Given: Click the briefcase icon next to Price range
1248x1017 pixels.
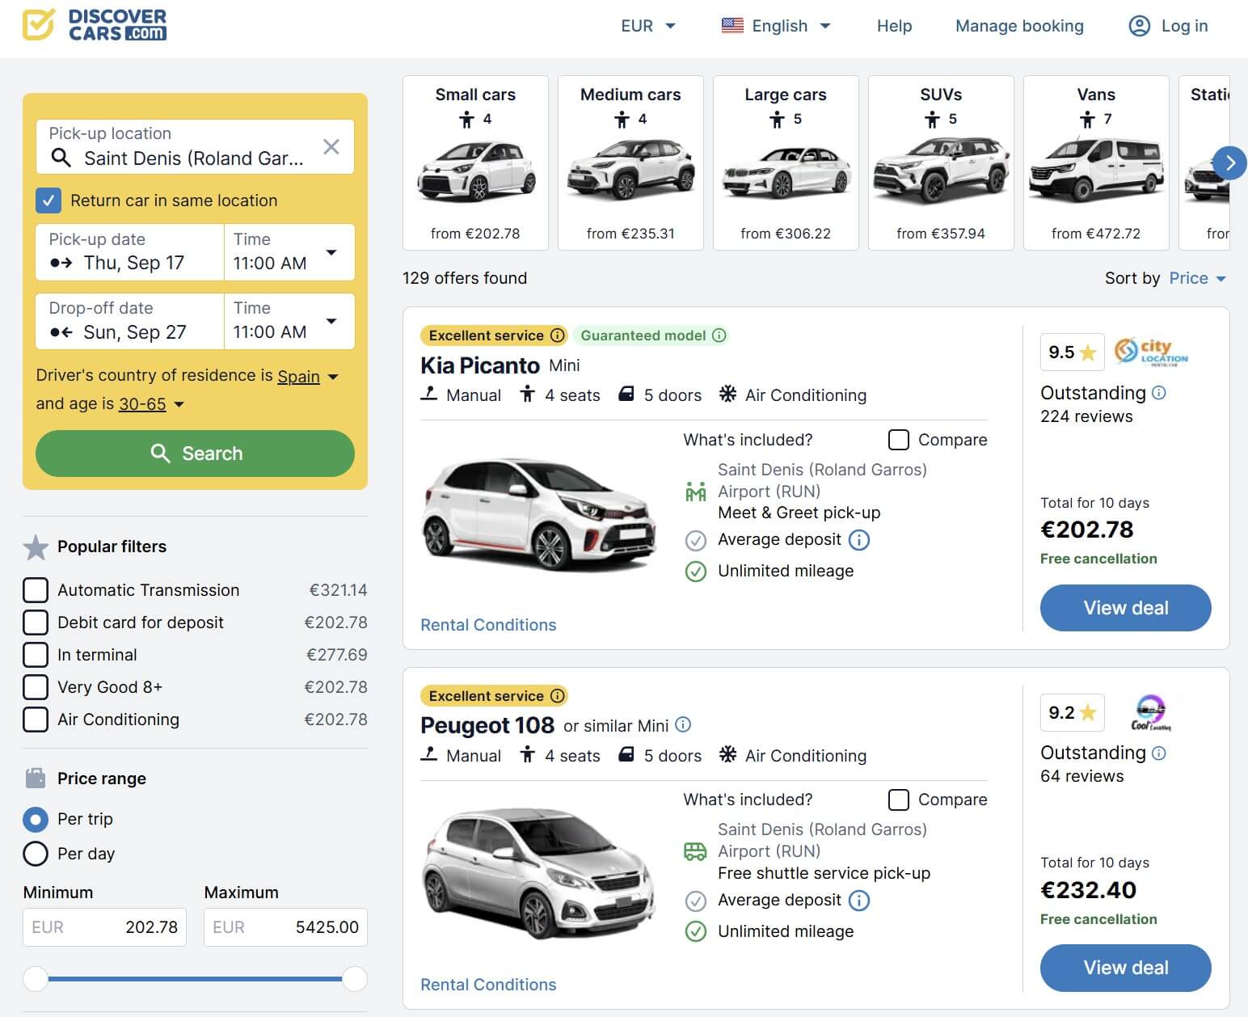Looking at the screenshot, I should [x=36, y=779].
